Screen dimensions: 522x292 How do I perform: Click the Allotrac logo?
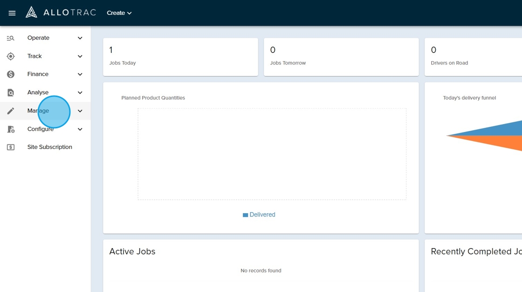(61, 13)
